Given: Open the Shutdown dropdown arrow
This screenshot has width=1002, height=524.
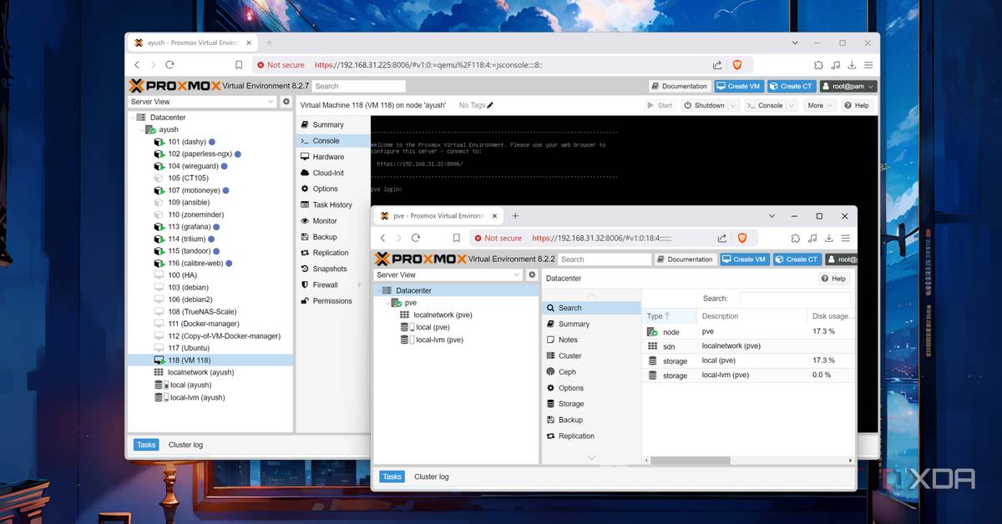Looking at the screenshot, I should click(x=733, y=106).
